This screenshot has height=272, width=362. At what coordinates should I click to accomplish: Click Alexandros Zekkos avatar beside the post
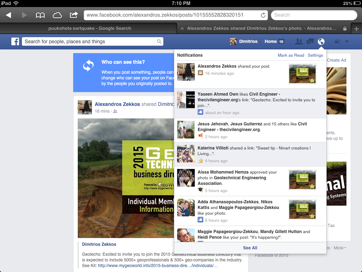point(85,107)
